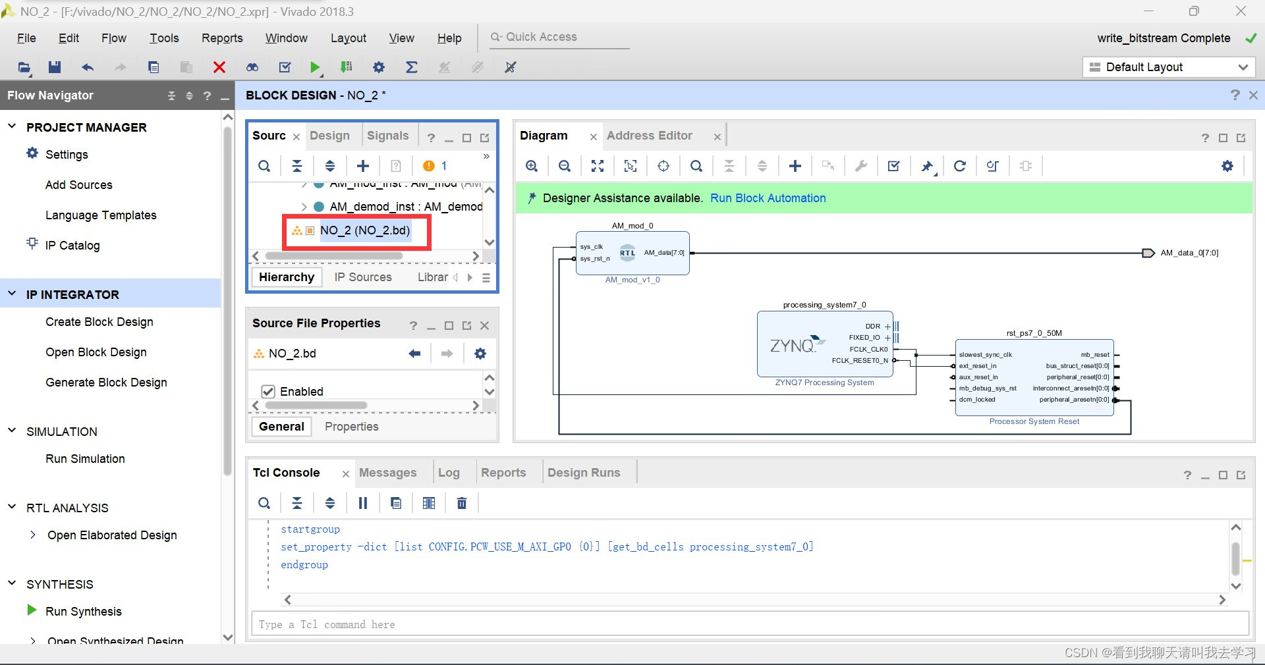Zoom in on the diagram
Screen dimensions: 1265x665
532,166
